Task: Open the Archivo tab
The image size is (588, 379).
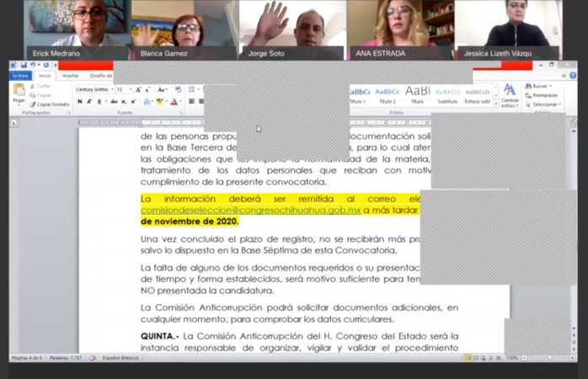Action: [19, 76]
